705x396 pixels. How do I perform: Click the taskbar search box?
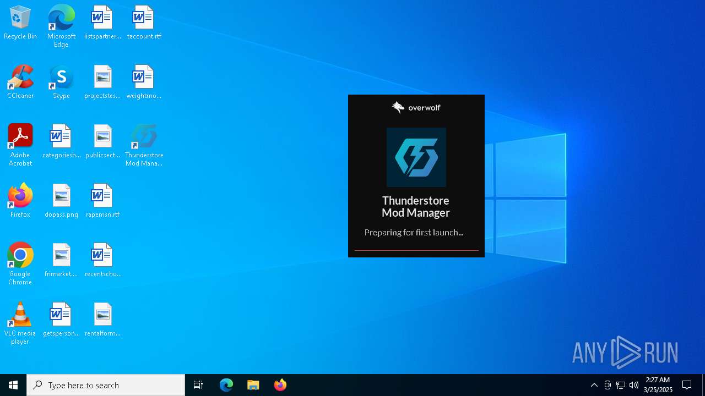click(106, 385)
